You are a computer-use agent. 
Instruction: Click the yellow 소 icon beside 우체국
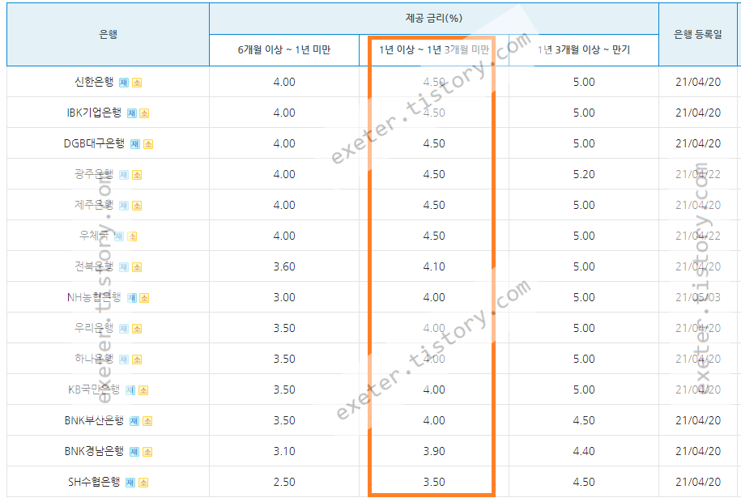tap(132, 236)
